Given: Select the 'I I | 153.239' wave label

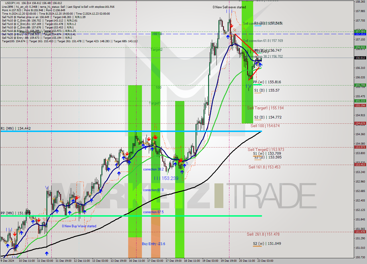Looking at the screenshot, I should tap(166, 178).
